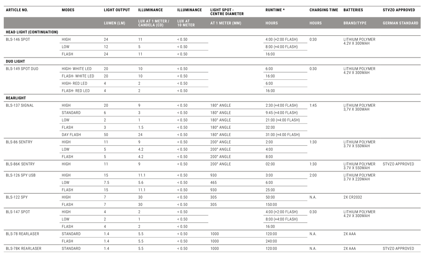Click article BLS-86 SENTRY
This screenshot has width=424, height=259.
[x=19, y=142]
